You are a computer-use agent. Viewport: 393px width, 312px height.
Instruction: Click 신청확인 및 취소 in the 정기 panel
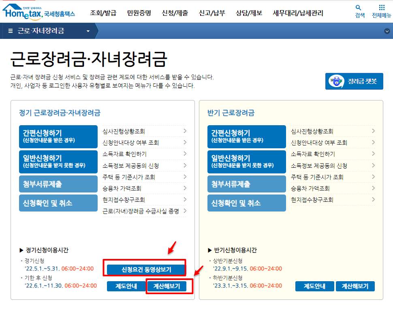click(58, 203)
